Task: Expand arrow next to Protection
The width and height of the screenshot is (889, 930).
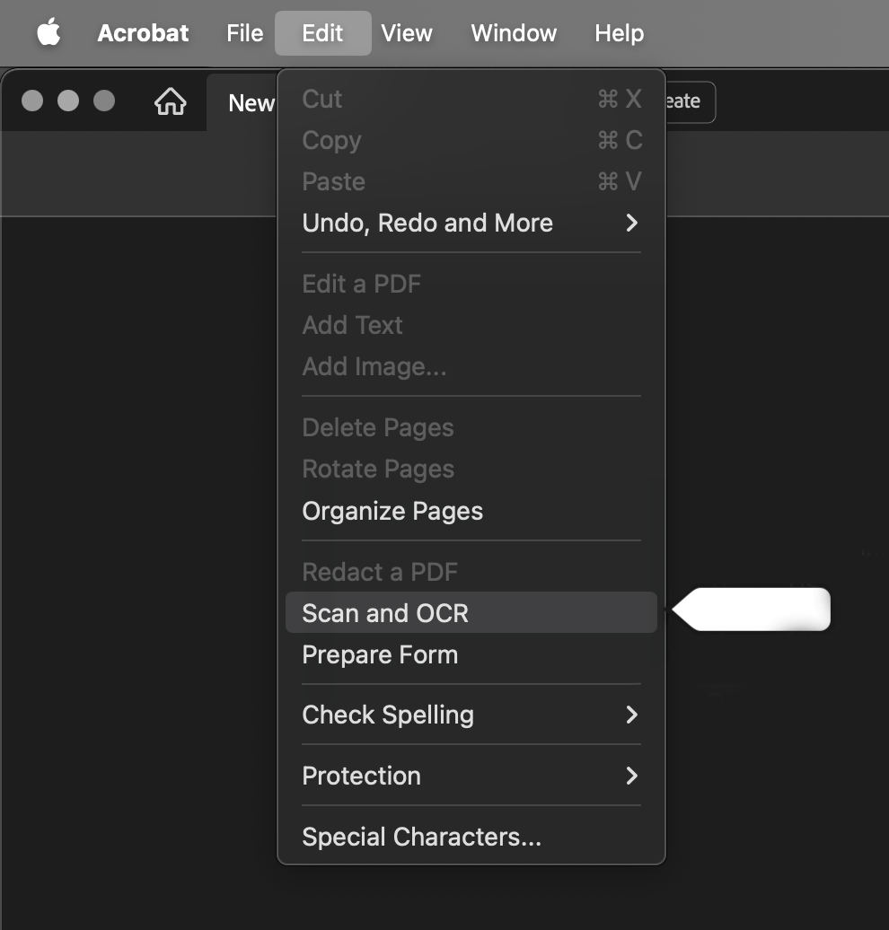Action: coord(632,776)
